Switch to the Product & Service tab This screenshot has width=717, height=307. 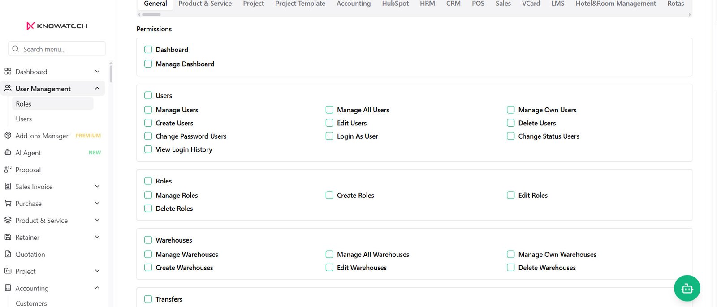(x=205, y=4)
